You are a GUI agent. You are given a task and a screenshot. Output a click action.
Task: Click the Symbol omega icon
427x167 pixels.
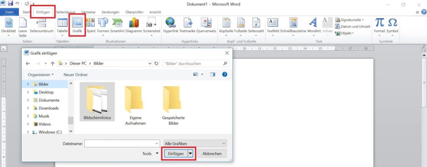[x=392, y=25]
